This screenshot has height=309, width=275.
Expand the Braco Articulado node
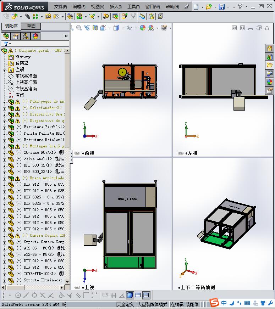4,179
